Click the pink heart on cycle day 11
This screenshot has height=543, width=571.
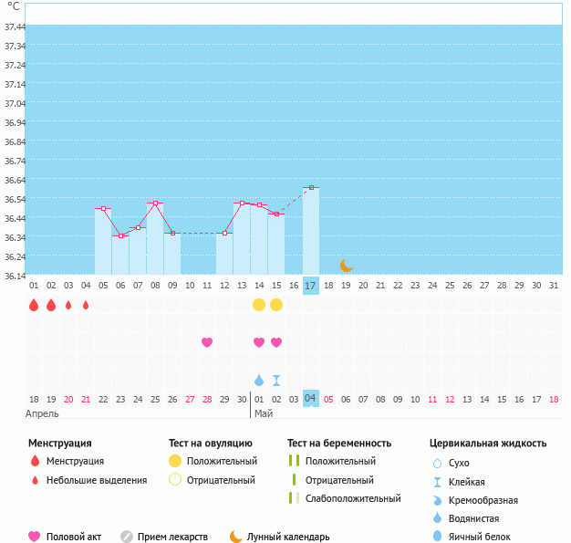click(x=207, y=342)
